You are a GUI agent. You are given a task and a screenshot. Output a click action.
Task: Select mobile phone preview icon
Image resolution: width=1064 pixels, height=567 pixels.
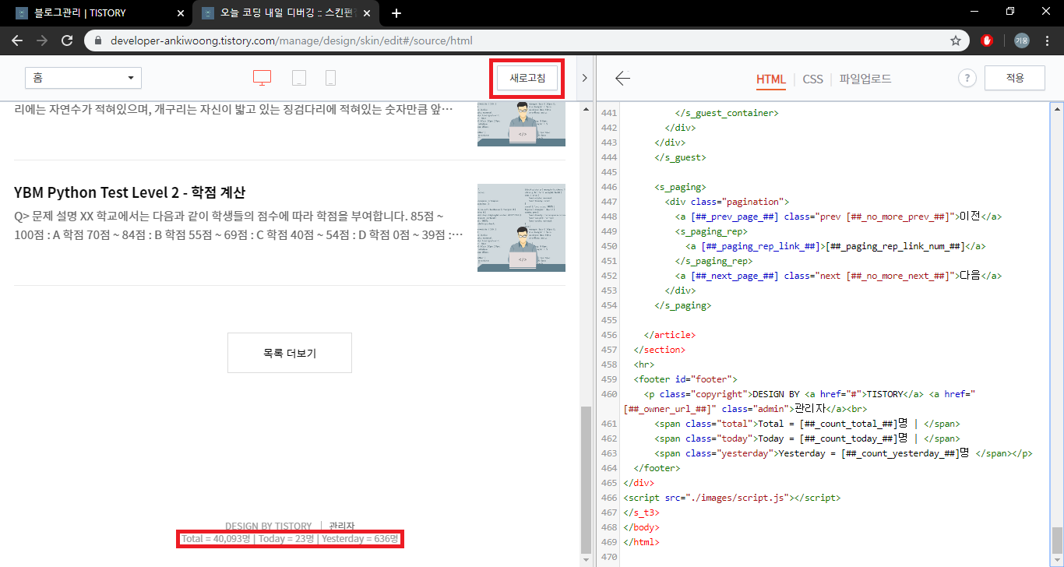pos(330,78)
